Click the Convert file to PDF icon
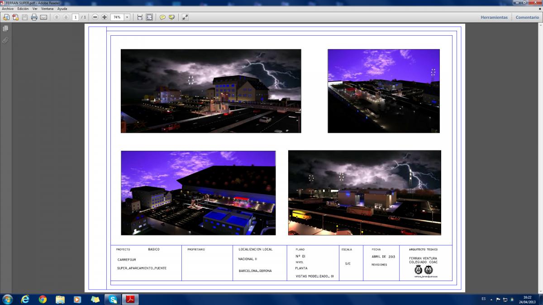543x305 pixels. [15, 17]
